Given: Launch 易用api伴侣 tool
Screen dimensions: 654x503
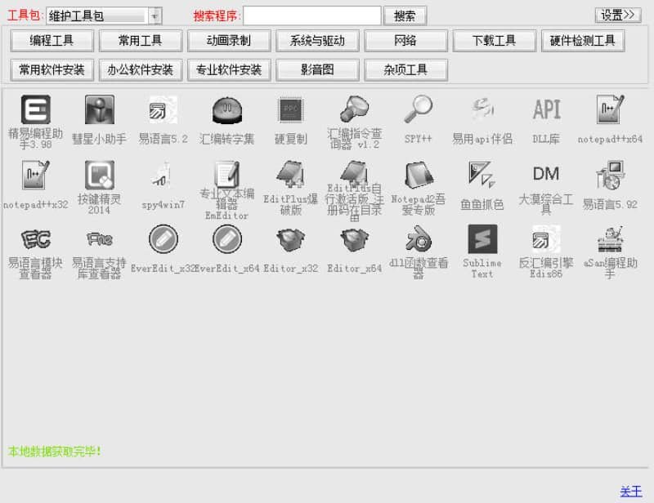Looking at the screenshot, I should [482, 109].
